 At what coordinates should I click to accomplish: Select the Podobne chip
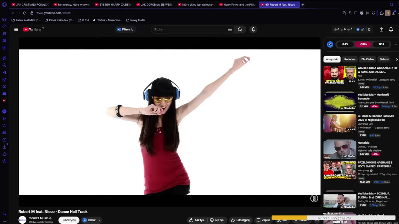pyautogui.click(x=350, y=59)
